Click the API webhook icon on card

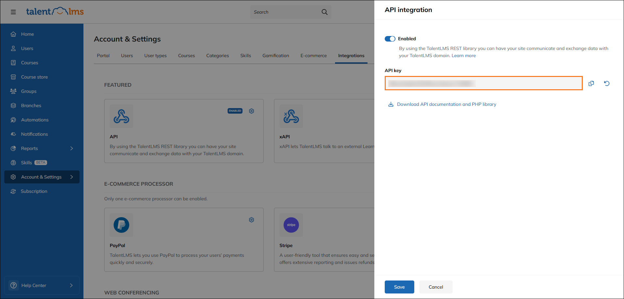[x=121, y=116]
